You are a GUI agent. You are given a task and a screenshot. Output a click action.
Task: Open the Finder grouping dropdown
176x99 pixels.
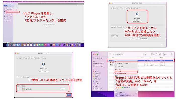[x=152, y=54]
